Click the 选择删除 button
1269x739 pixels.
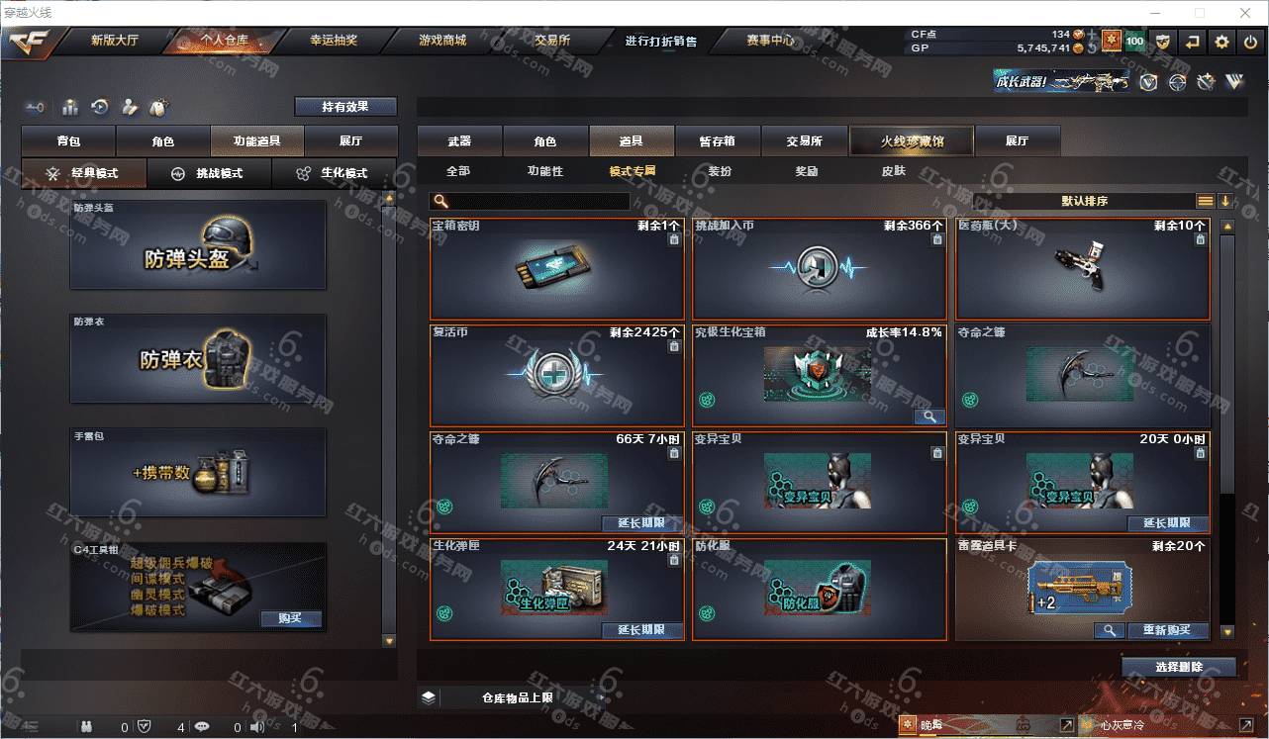click(x=1179, y=667)
